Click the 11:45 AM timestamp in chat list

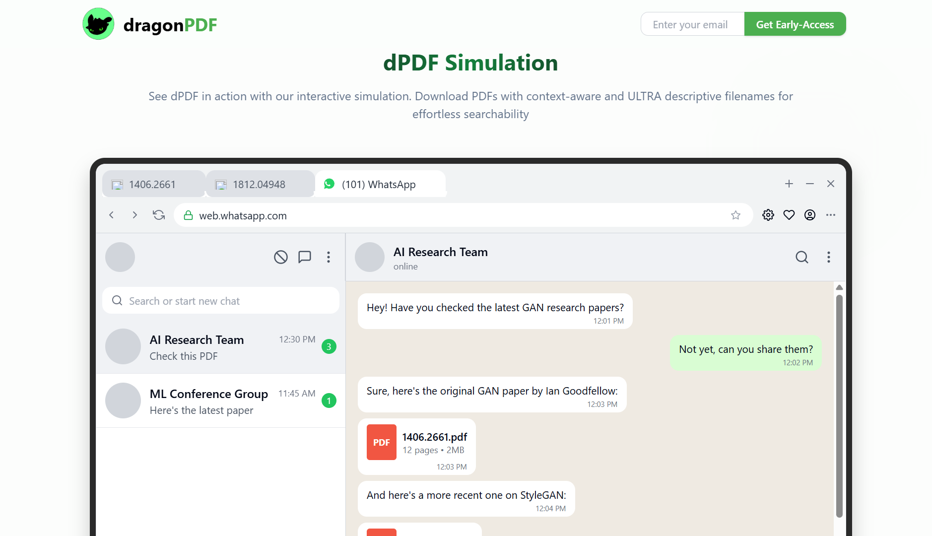click(x=297, y=394)
